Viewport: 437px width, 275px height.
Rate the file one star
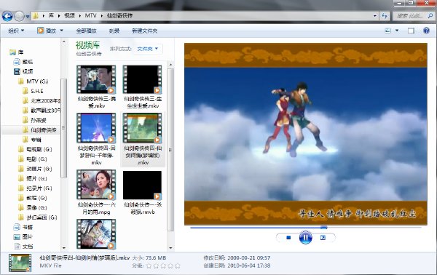pyautogui.click(x=149, y=266)
